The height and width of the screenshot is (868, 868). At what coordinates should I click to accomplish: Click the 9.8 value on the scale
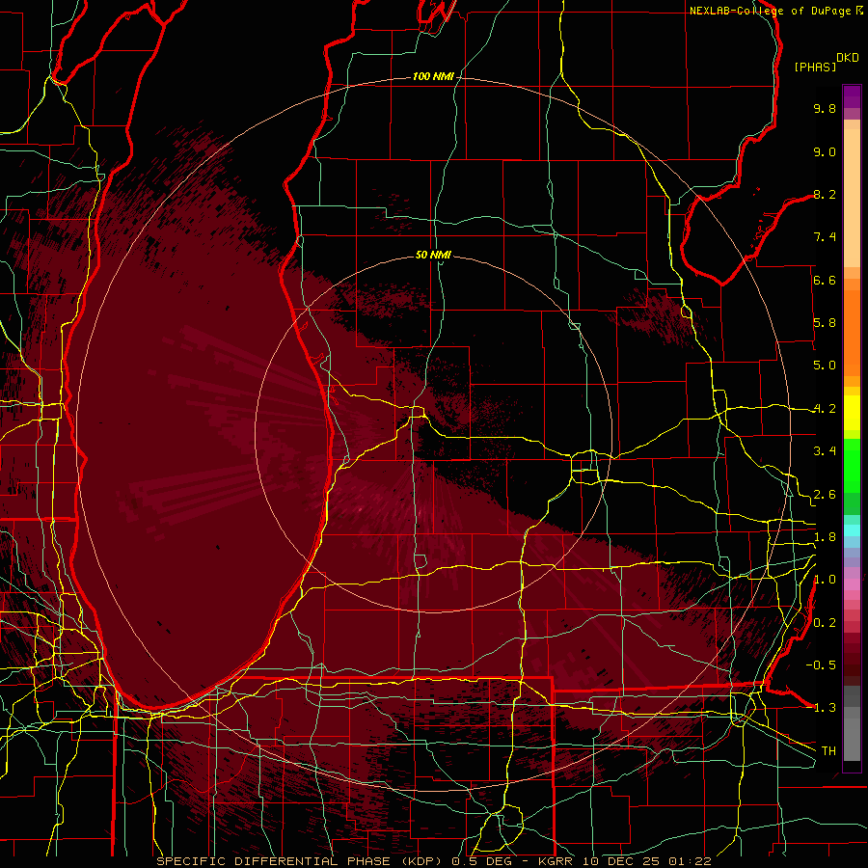pyautogui.click(x=825, y=108)
